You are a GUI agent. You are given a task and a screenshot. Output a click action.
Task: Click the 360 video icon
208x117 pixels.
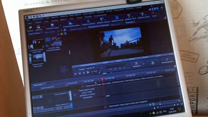[153, 62]
